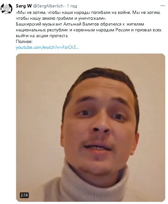Viewport: 168px width, 204px height.
Task: Click the line 'чтобы нашу землю грабили и уничтожали'
Action: (61, 18)
